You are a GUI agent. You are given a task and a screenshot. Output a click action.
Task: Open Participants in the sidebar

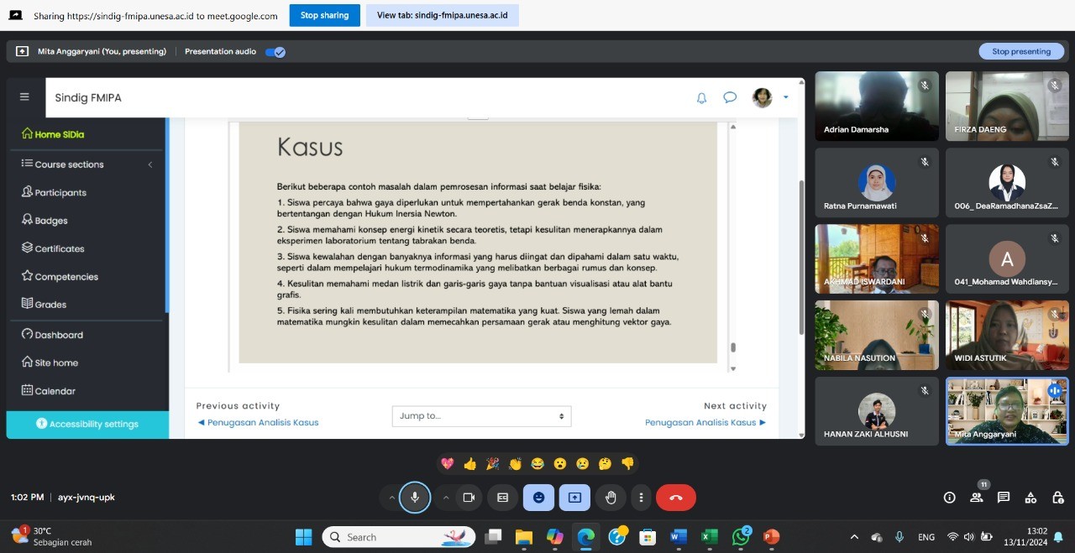pyautogui.click(x=60, y=193)
